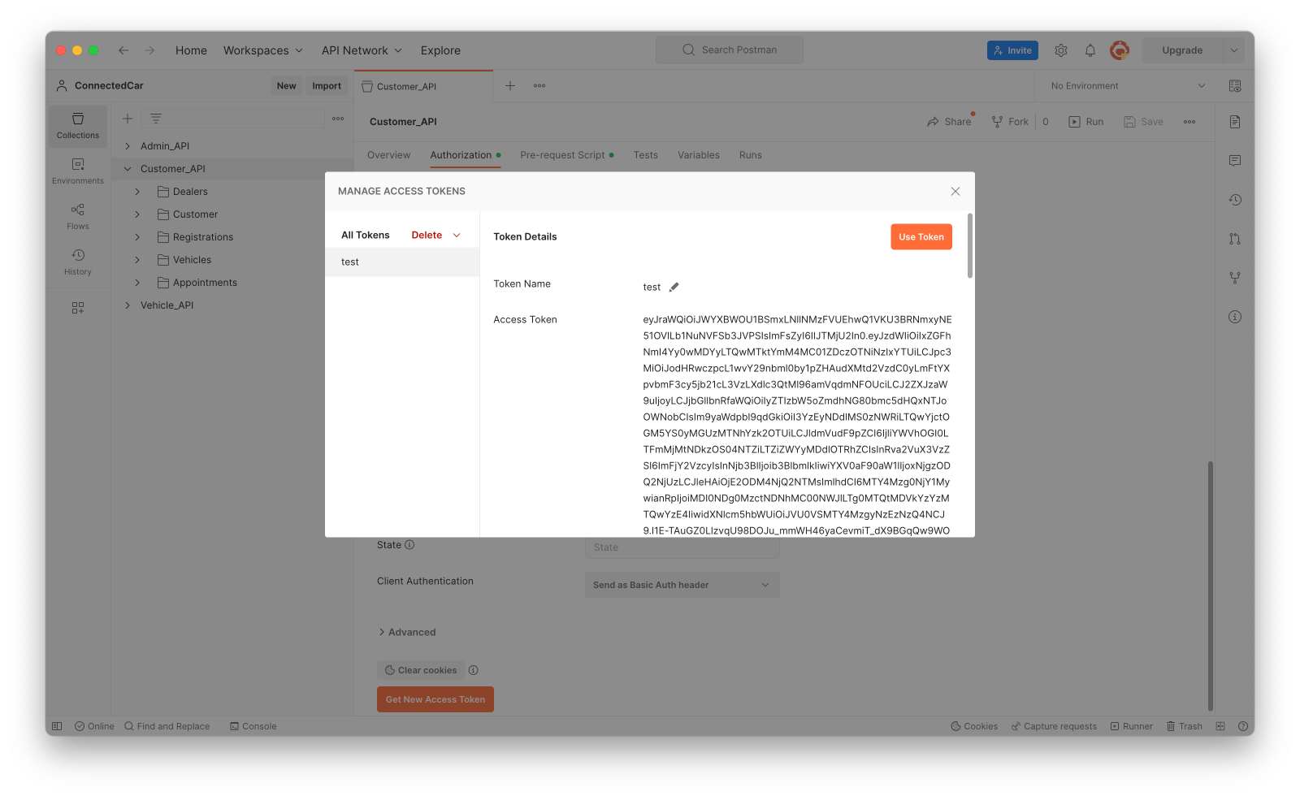1300x796 pixels.
Task: Go to Home
Action: click(x=191, y=50)
